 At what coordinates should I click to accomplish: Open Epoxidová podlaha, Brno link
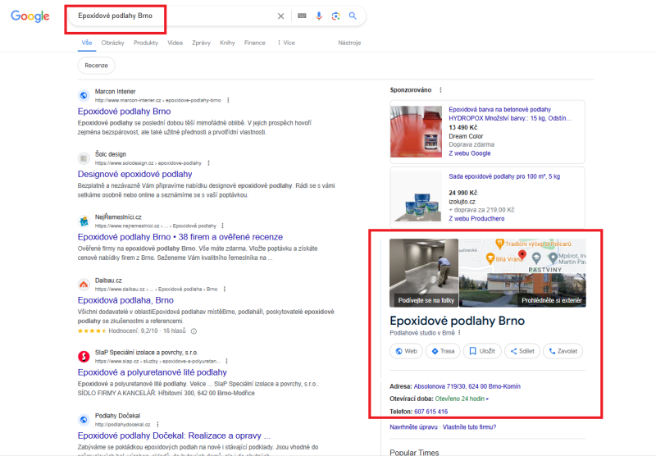pos(125,300)
